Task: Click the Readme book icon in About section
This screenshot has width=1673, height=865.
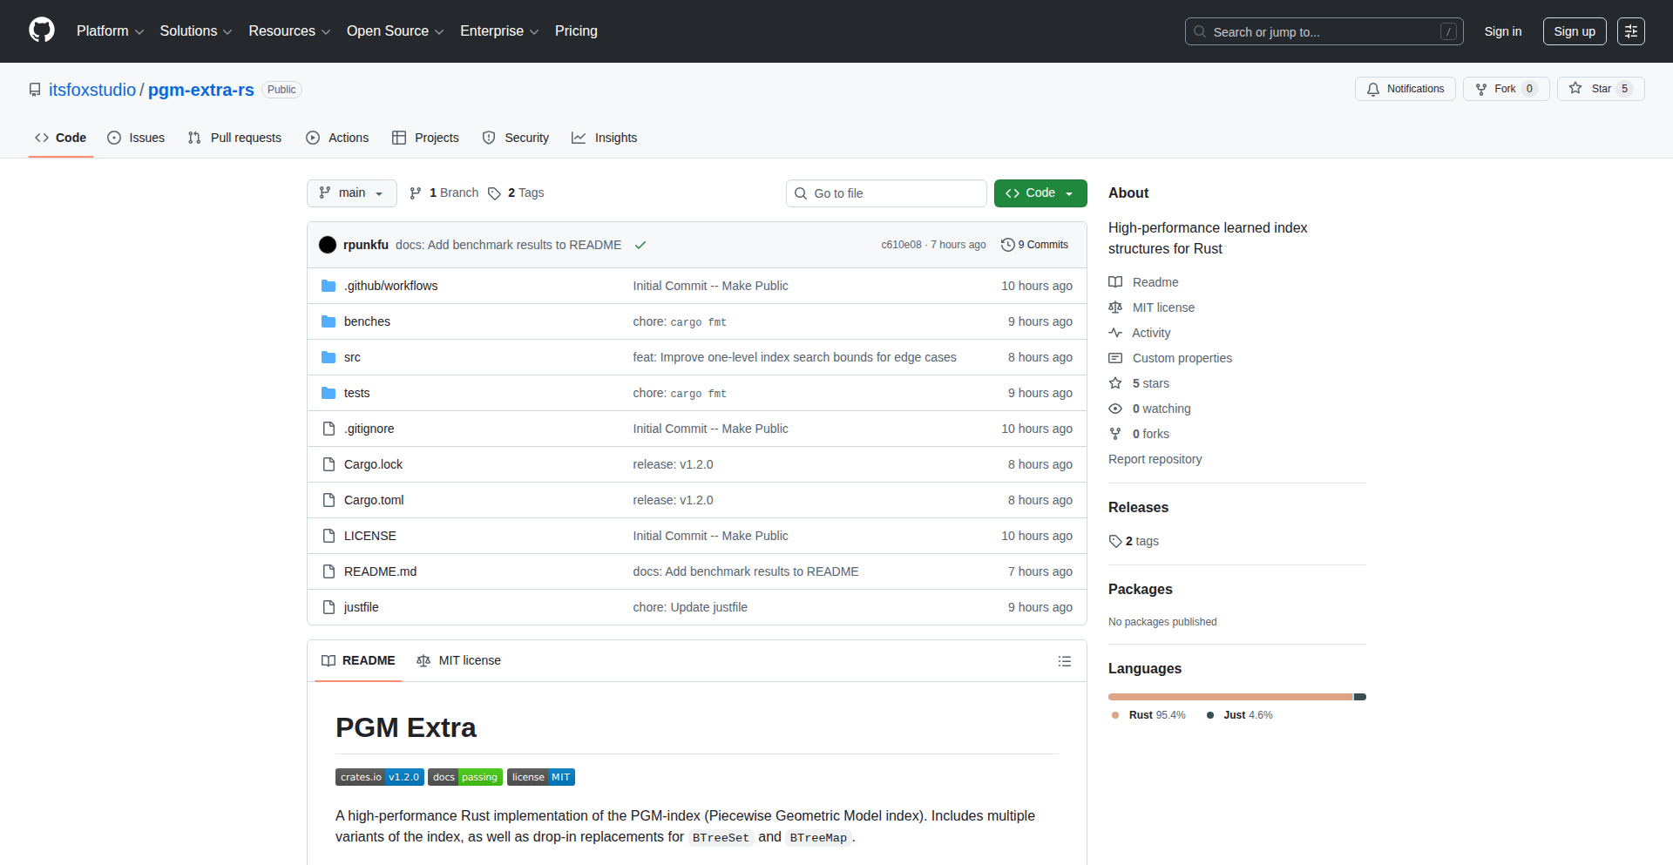Action: [1115, 281]
